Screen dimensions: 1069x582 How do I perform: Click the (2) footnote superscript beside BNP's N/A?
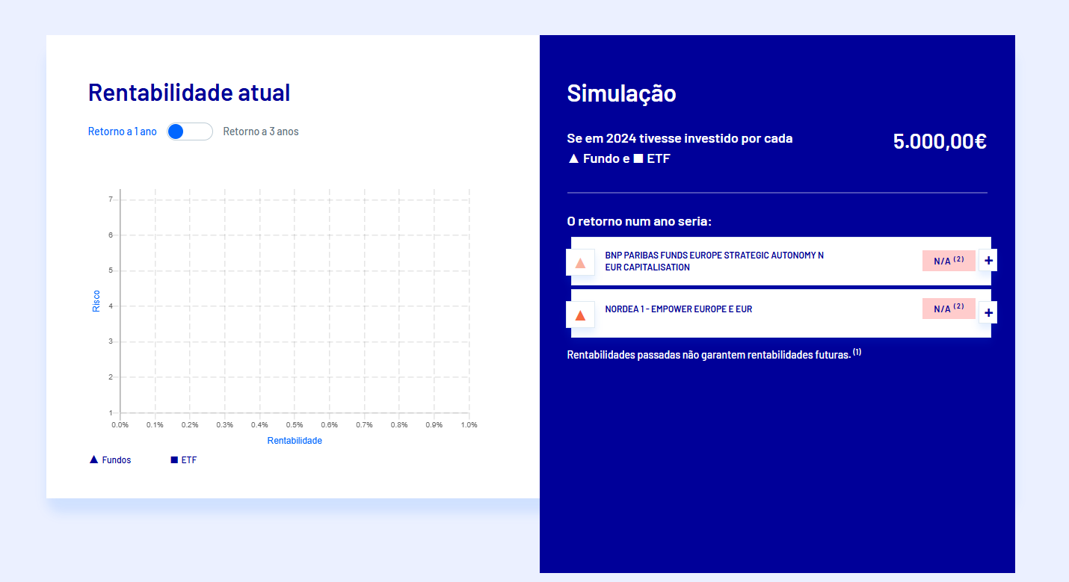pyautogui.click(x=959, y=259)
